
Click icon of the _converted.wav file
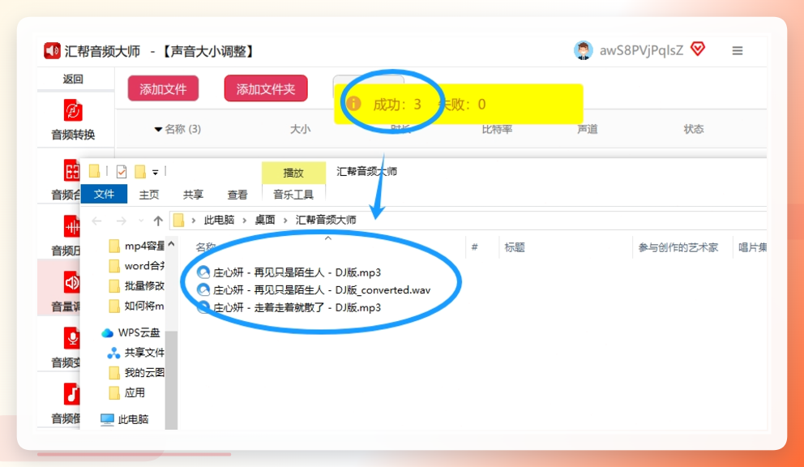(203, 290)
